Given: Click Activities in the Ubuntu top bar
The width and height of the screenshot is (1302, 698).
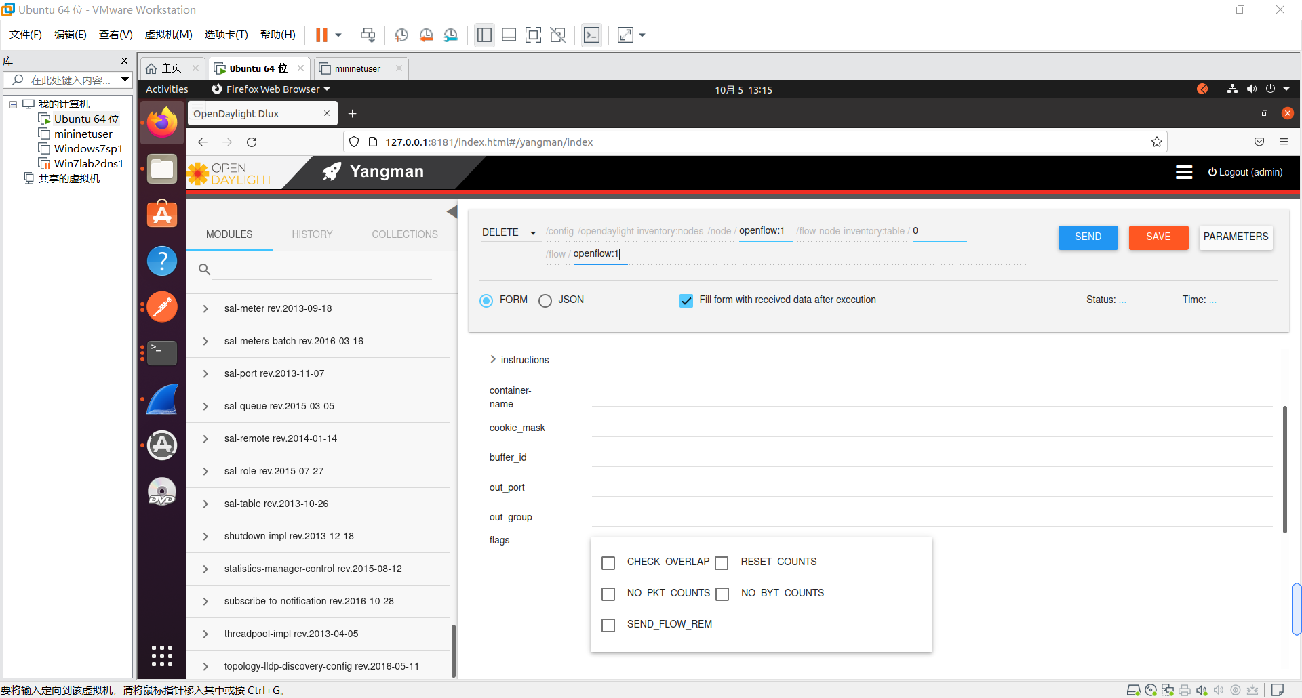Looking at the screenshot, I should coord(167,89).
